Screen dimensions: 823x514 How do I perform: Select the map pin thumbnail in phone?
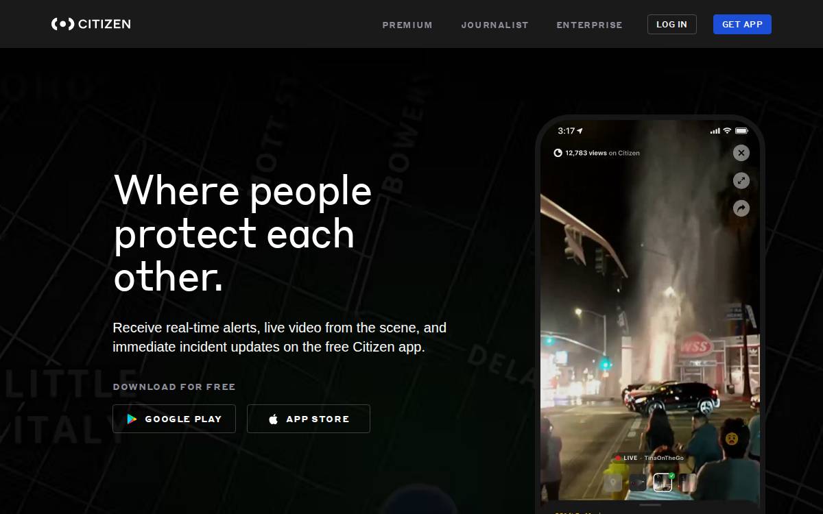[612, 482]
